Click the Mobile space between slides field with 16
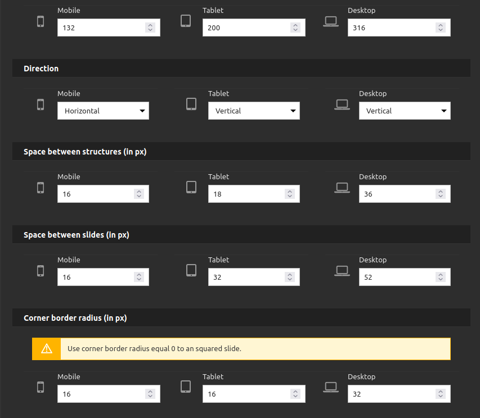Viewport: 480px width, 418px height. (x=103, y=277)
